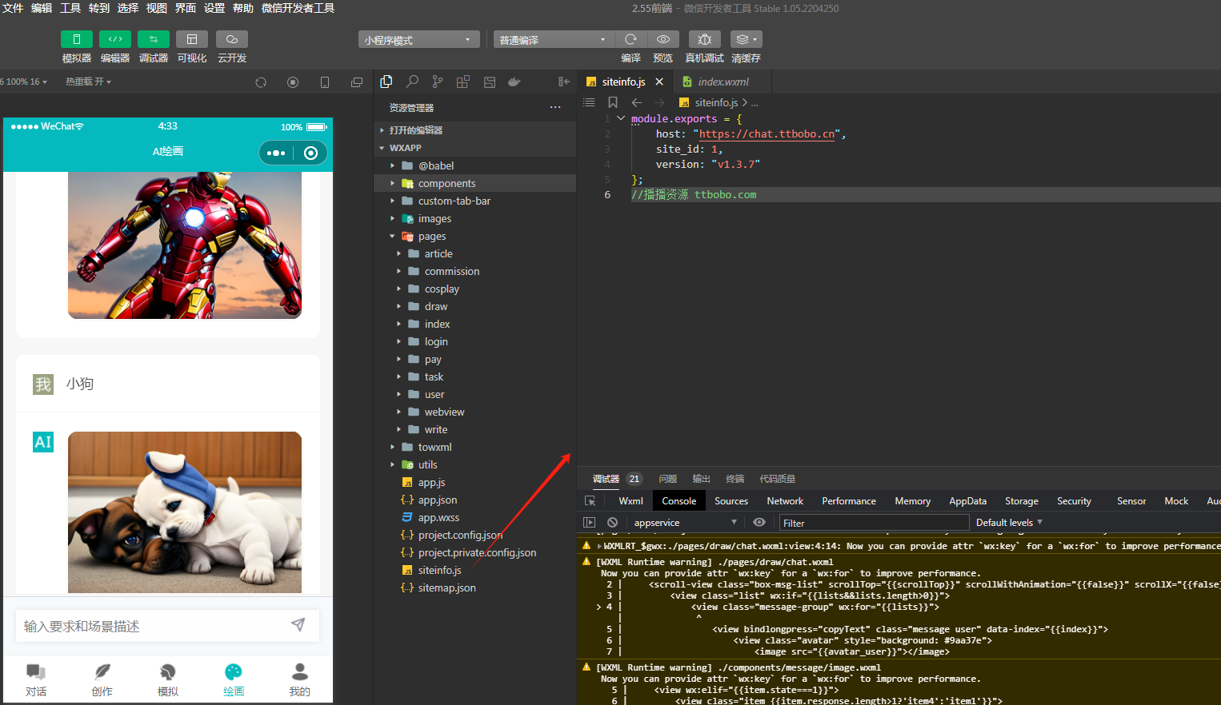Refresh the simulator with the reload icon
1221x705 pixels.
tap(261, 82)
